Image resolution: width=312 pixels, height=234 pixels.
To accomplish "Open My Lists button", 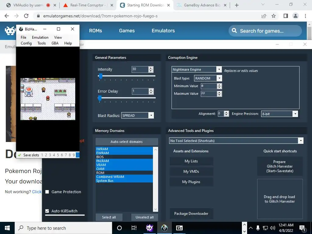I will tap(191, 161).
